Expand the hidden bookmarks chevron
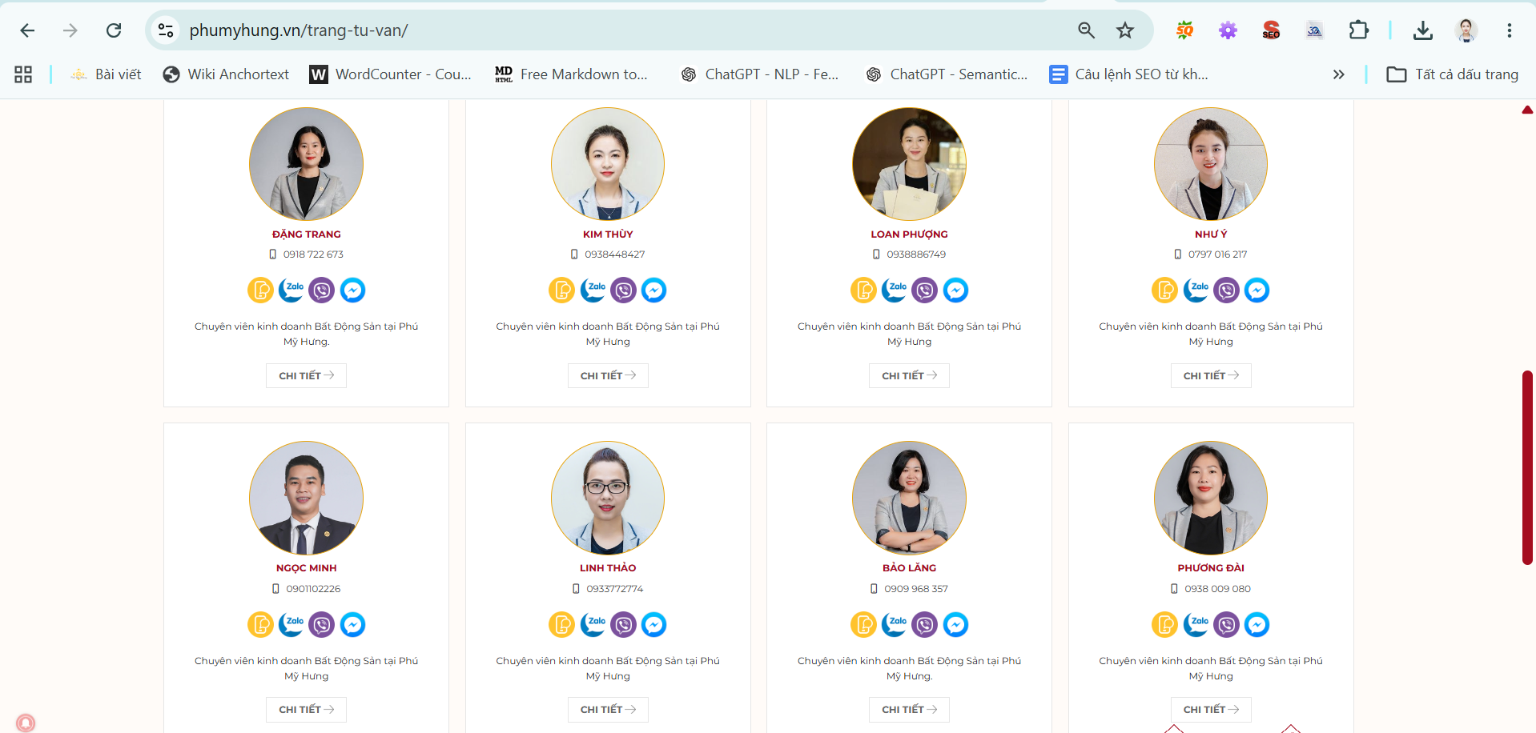The width and height of the screenshot is (1536, 733). (x=1338, y=74)
